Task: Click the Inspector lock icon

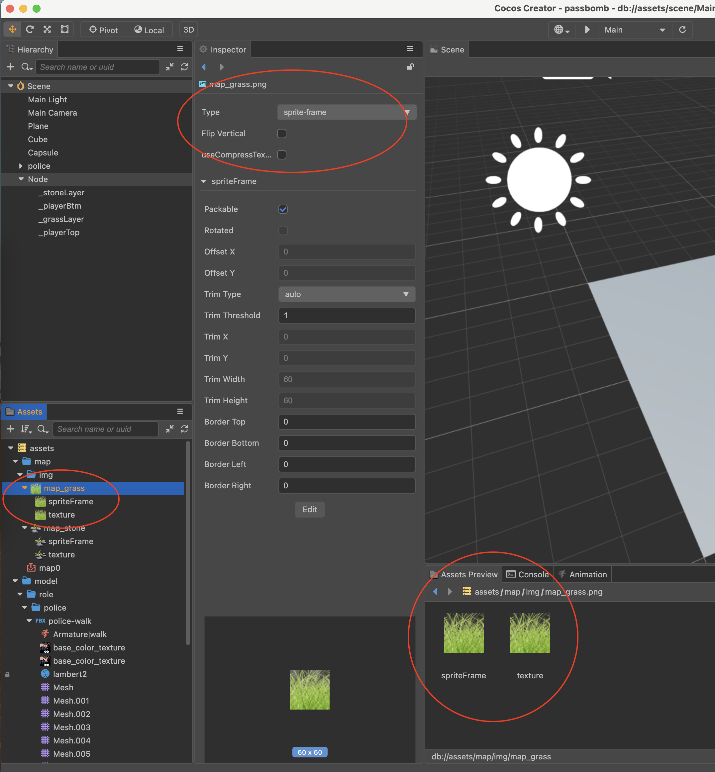Action: tap(410, 67)
